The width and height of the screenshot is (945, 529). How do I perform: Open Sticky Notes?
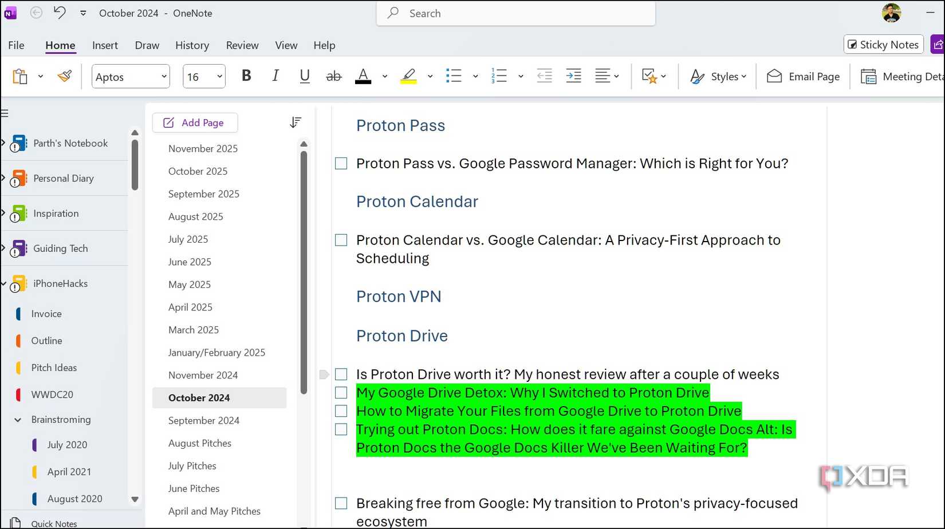(883, 44)
